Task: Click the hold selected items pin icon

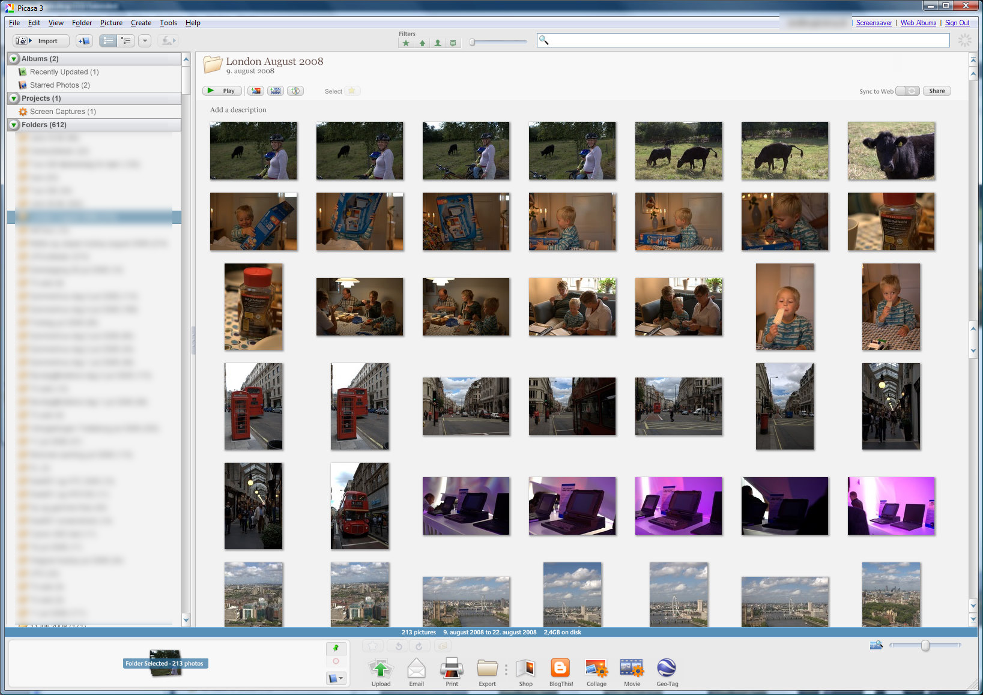Action: pos(336,648)
